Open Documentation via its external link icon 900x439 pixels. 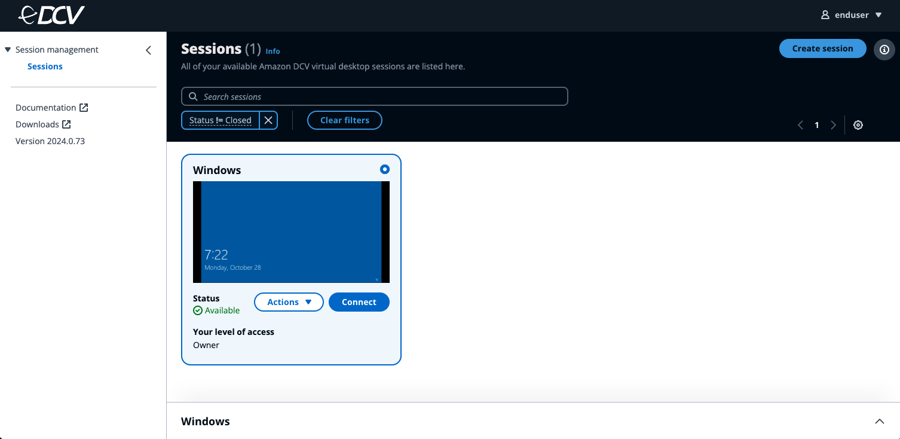(85, 107)
